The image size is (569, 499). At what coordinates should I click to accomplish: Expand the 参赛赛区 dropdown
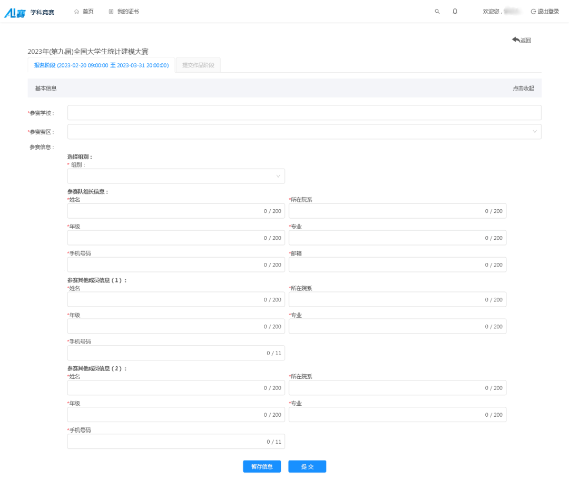coord(304,132)
